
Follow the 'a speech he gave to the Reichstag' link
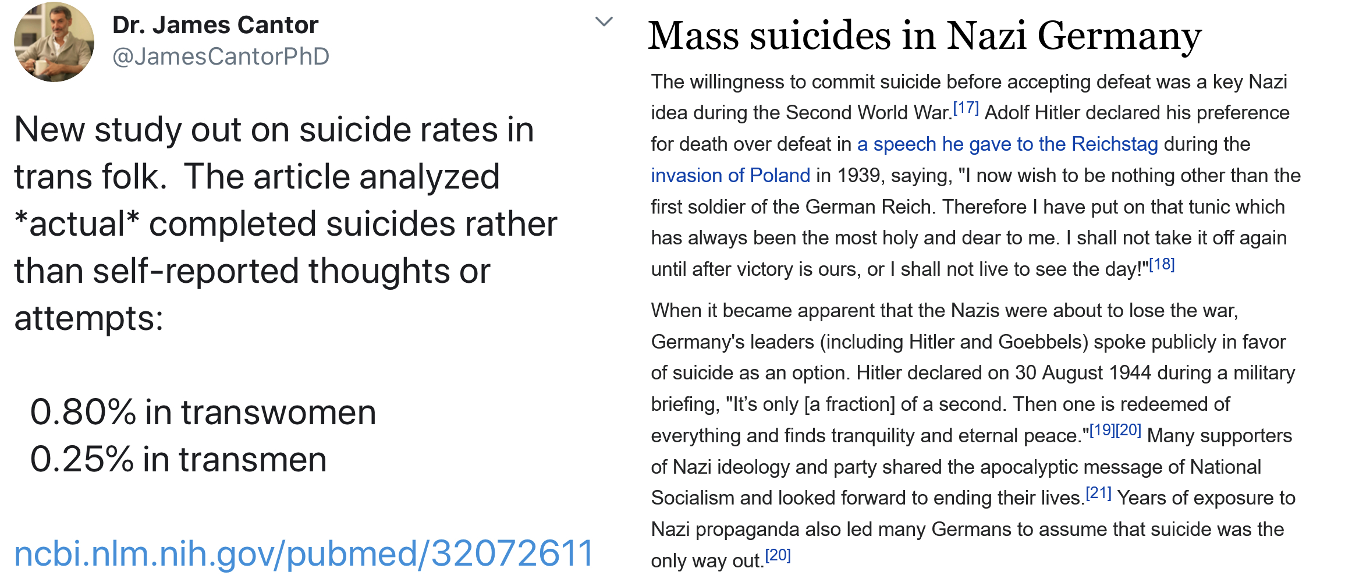[1007, 144]
